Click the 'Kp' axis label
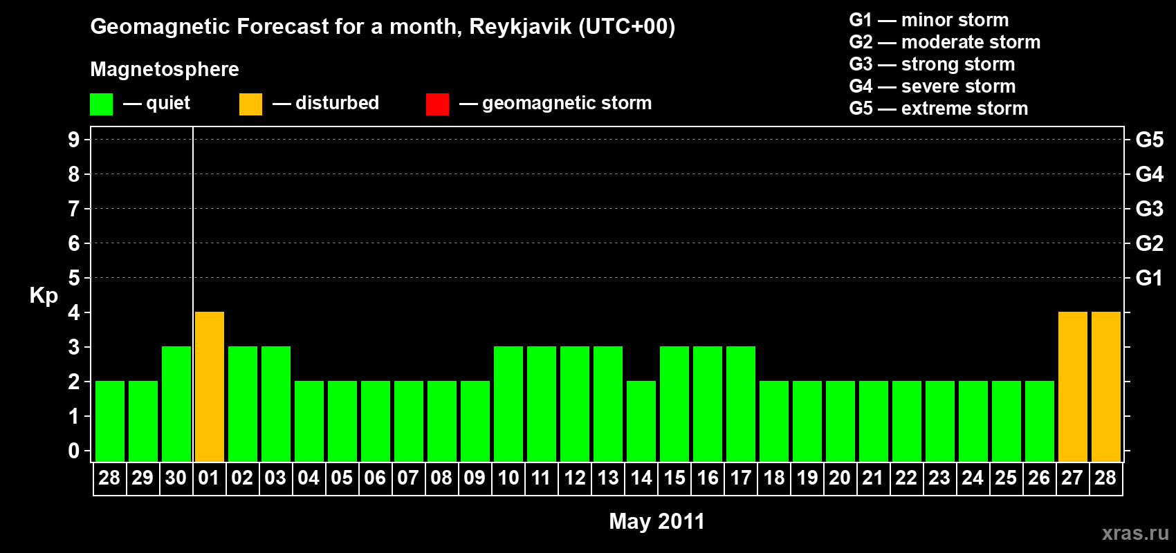The width and height of the screenshot is (1176, 553). point(44,296)
